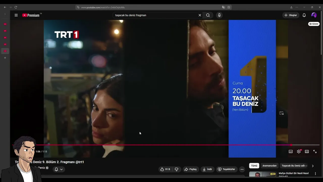Open the browser three-dot menu
Viewport: 323px width, 182px height.
297,7
